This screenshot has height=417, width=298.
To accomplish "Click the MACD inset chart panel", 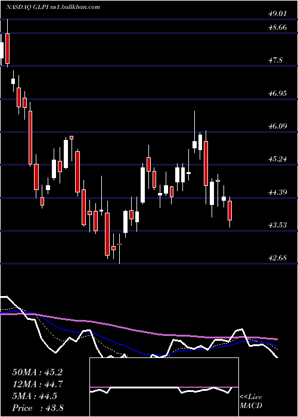I will click(x=164, y=387).
